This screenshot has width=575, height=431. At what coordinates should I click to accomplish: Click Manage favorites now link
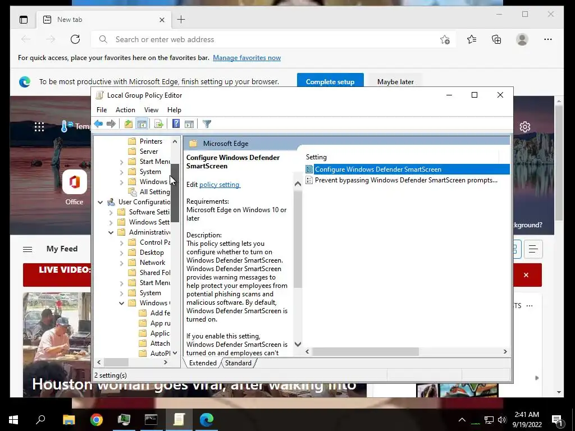coord(247,58)
